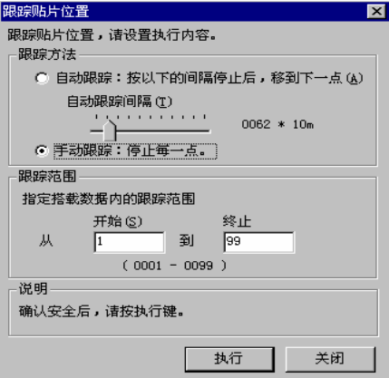The height and width of the screenshot is (378, 389).
Task: Click the 自动跟踪间隔 (T) label
Action: (120, 102)
